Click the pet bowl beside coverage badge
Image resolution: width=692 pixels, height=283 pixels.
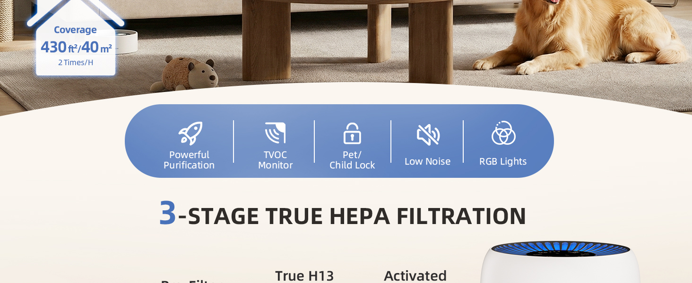(x=126, y=42)
